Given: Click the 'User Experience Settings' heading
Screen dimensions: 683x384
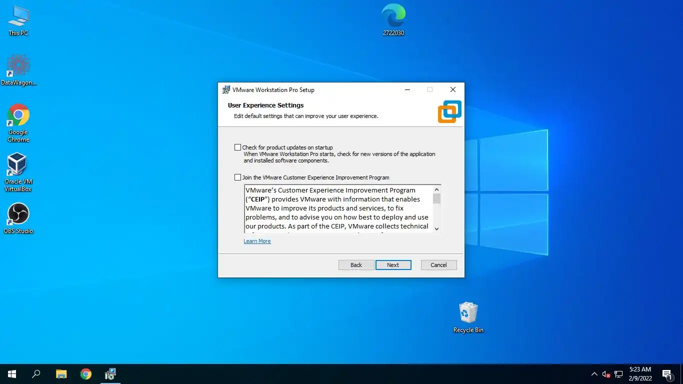Looking at the screenshot, I should click(x=265, y=105).
